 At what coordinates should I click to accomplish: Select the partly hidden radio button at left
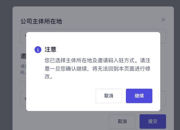23,83
